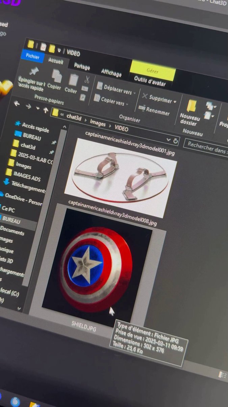
Task: Click the captainamericashieldvray3dmodel001.jpg file name
Action: tap(130, 143)
